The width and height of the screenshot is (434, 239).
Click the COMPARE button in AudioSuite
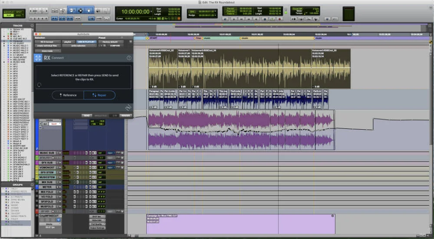(115, 46)
